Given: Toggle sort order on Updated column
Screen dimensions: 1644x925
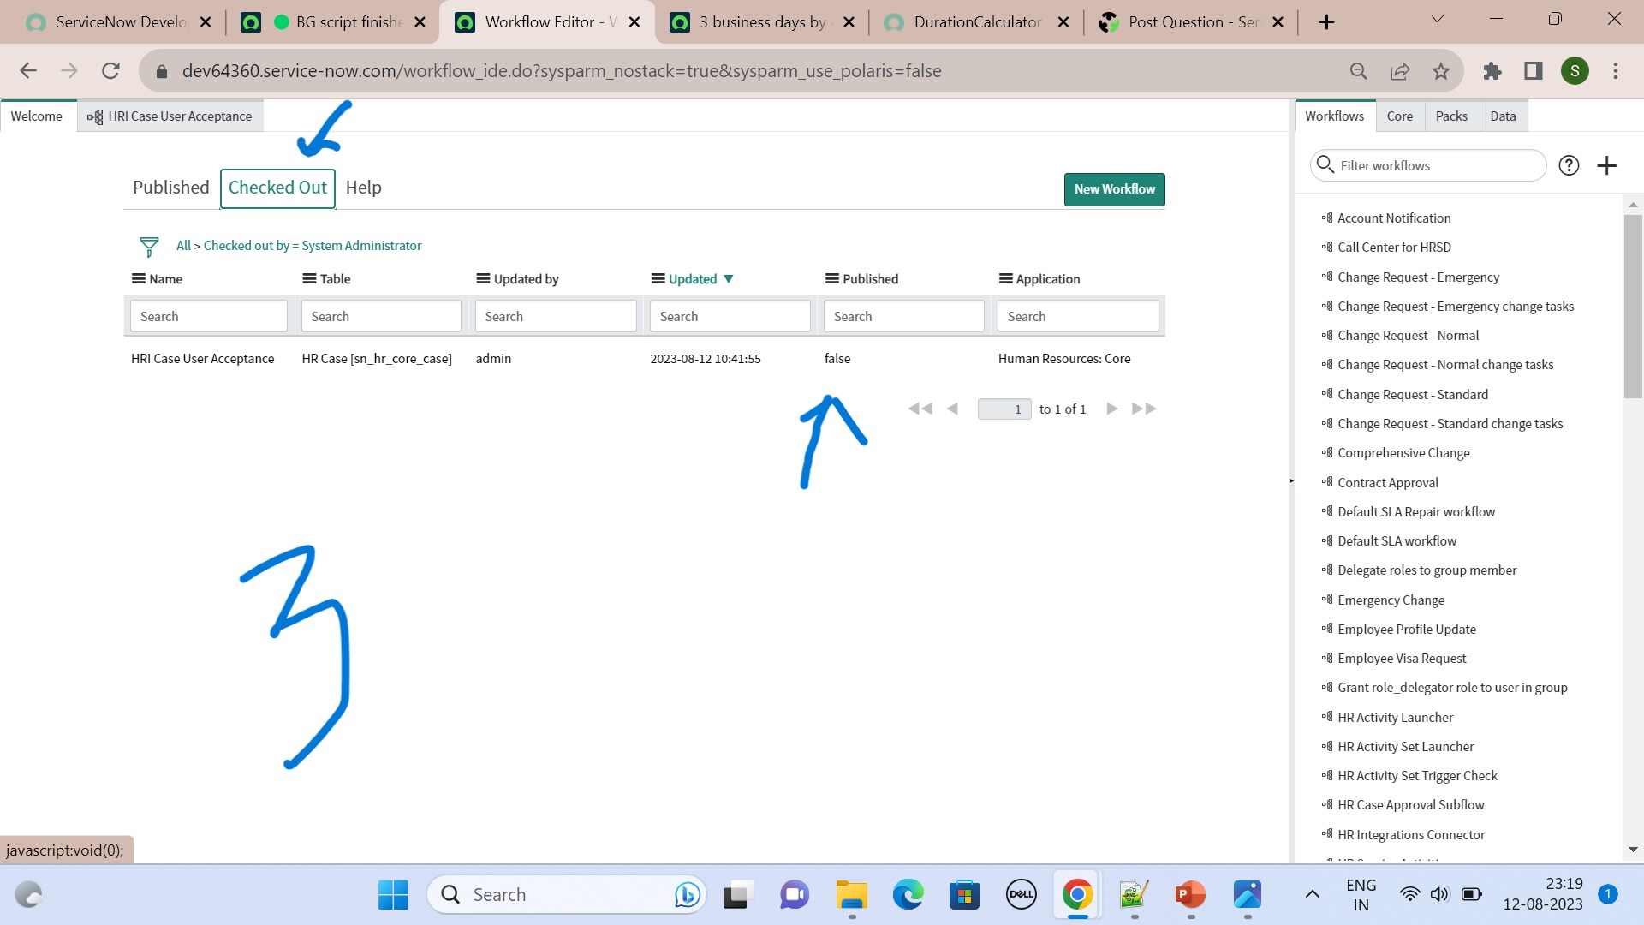Looking at the screenshot, I should click(693, 278).
